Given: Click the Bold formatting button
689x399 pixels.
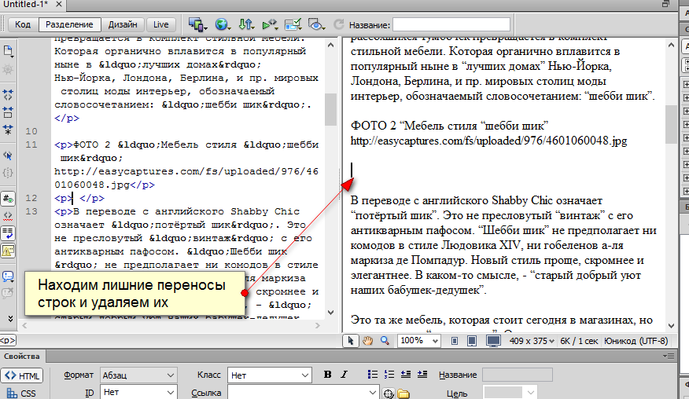Looking at the screenshot, I should coord(328,375).
